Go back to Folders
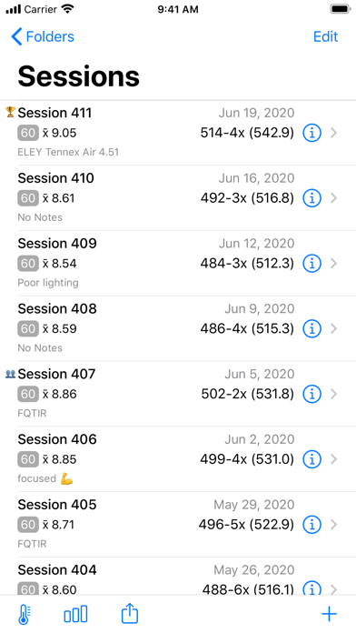The image size is (356, 633). coord(43,36)
